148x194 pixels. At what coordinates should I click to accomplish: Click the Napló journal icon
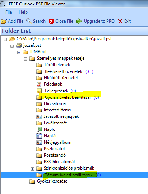coord(39,129)
